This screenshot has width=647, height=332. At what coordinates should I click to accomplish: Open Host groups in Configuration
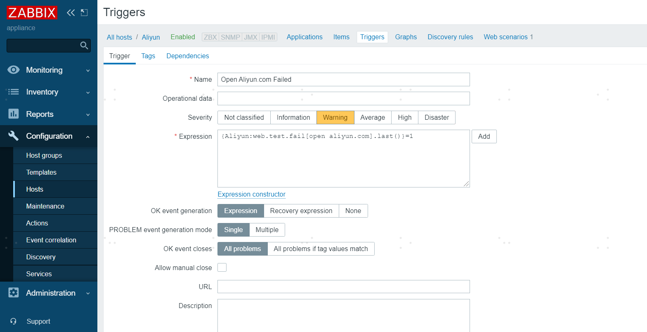point(55,155)
